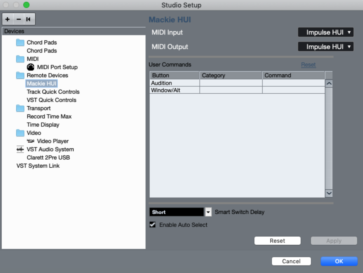The width and height of the screenshot is (363, 273).
Task: Click the VST Audio System waveform icon
Action: 20,149
